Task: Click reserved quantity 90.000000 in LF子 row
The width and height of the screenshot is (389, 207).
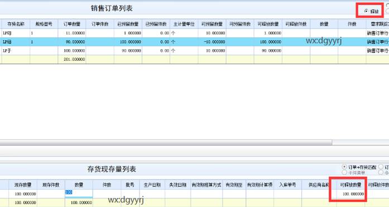Action: point(128,51)
